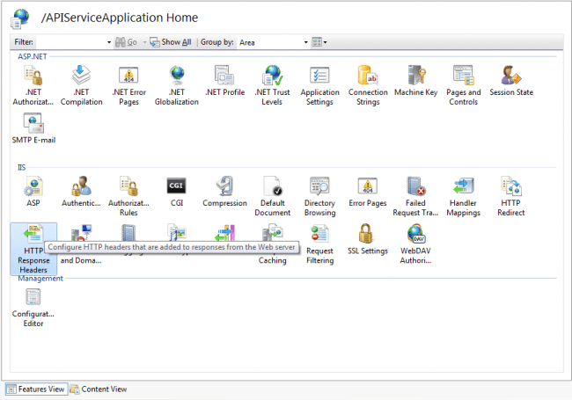The width and height of the screenshot is (572, 400).
Task: Click the Go filter button
Action: click(127, 42)
